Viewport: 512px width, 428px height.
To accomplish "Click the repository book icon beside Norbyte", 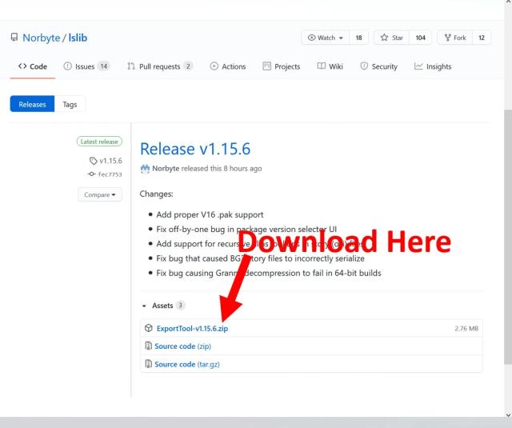I will click(14, 37).
